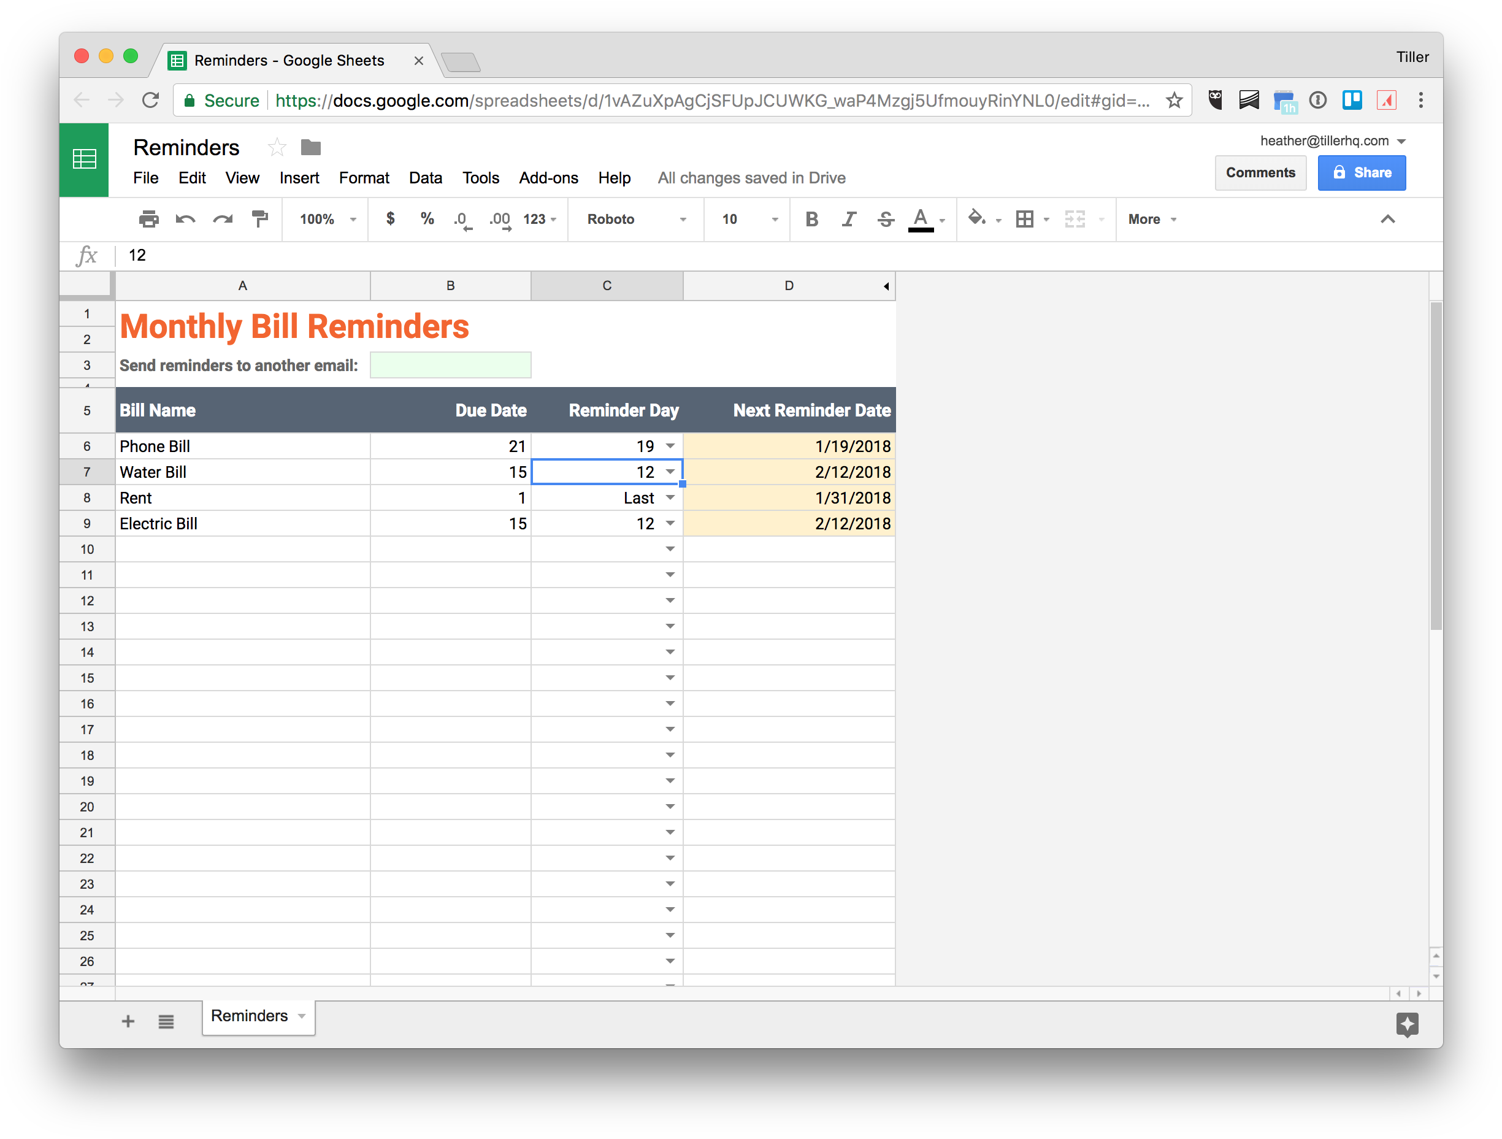Viewport: 1502px width, 1139px height.
Task: Open the all sheets list
Action: (x=166, y=1021)
